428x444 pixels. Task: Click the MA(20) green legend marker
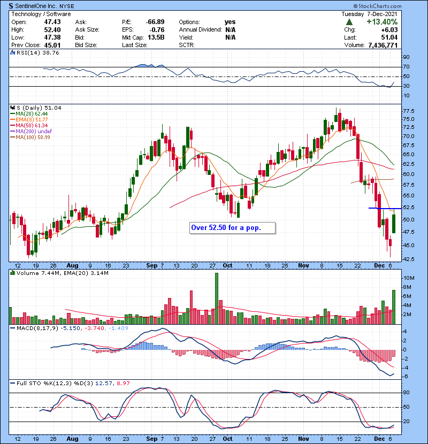pos(13,114)
